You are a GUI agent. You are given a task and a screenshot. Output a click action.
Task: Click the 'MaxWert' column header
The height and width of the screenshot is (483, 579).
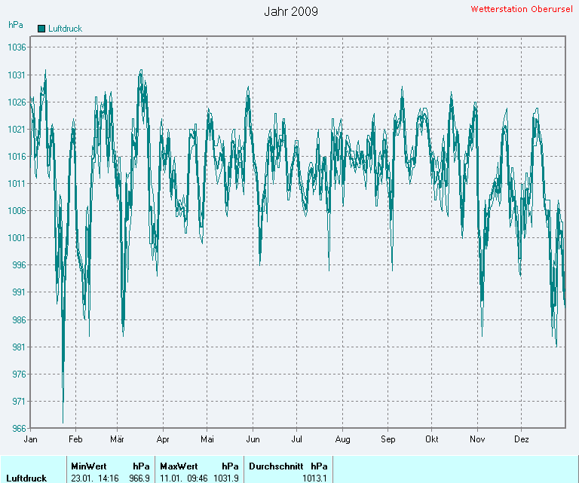point(179,466)
